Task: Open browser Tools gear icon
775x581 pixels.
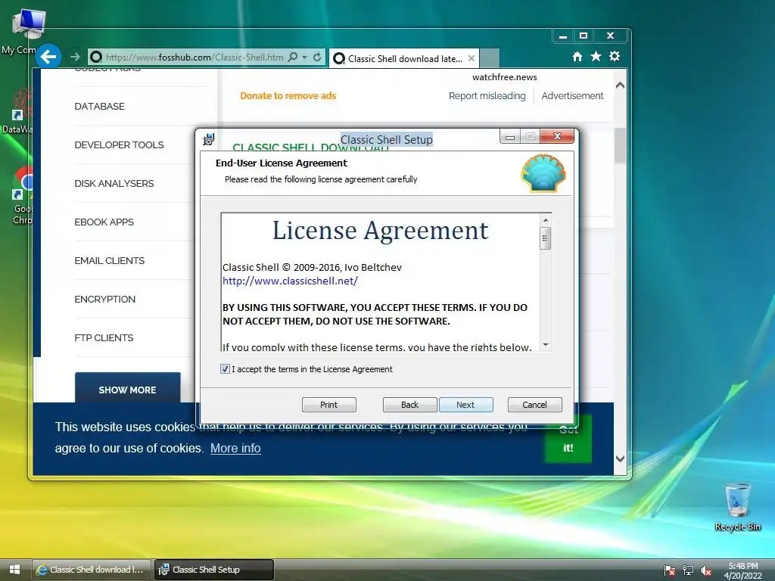Action: [615, 56]
